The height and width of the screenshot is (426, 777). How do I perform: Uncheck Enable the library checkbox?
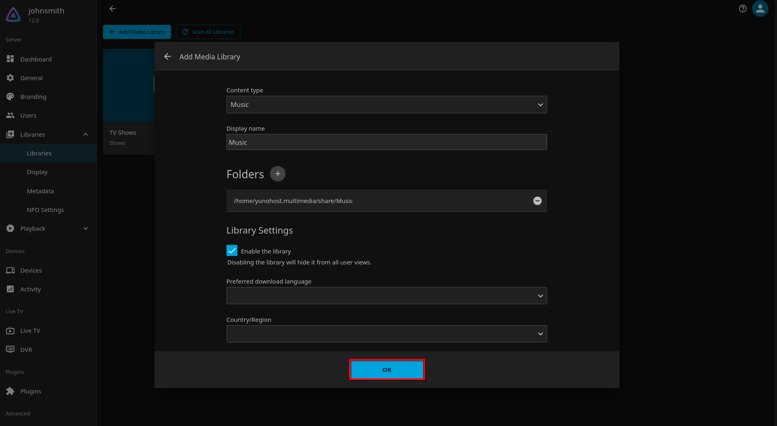pos(232,251)
